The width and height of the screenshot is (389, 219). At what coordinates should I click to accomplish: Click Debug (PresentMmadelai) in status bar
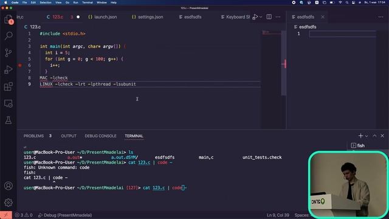click(65, 215)
